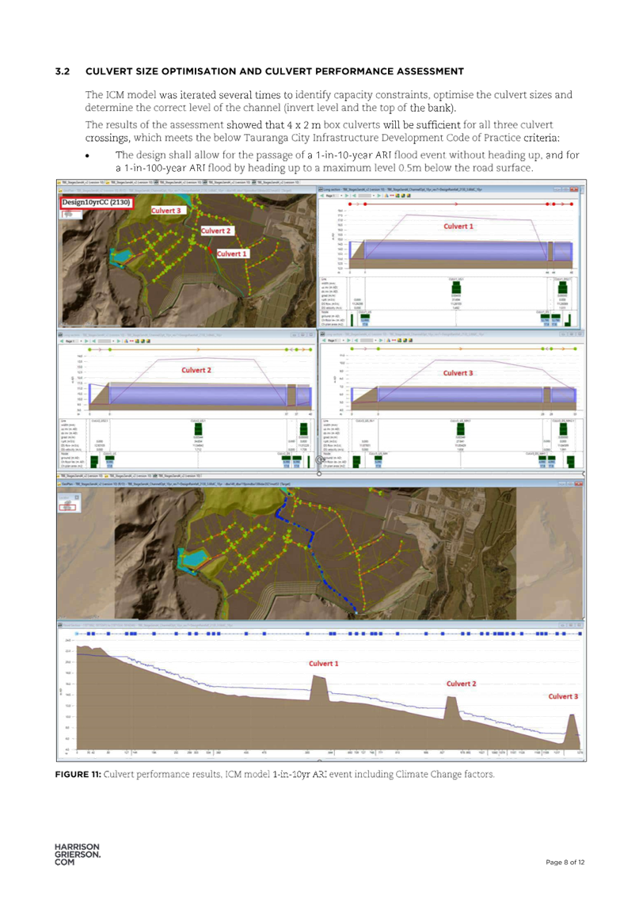Click the Harrison Grierson logo in footer
The height and width of the screenshot is (903, 639).
[75, 857]
